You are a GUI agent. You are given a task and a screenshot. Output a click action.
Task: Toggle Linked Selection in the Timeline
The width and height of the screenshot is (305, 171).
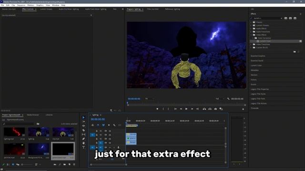pyautogui.click(x=103, y=125)
